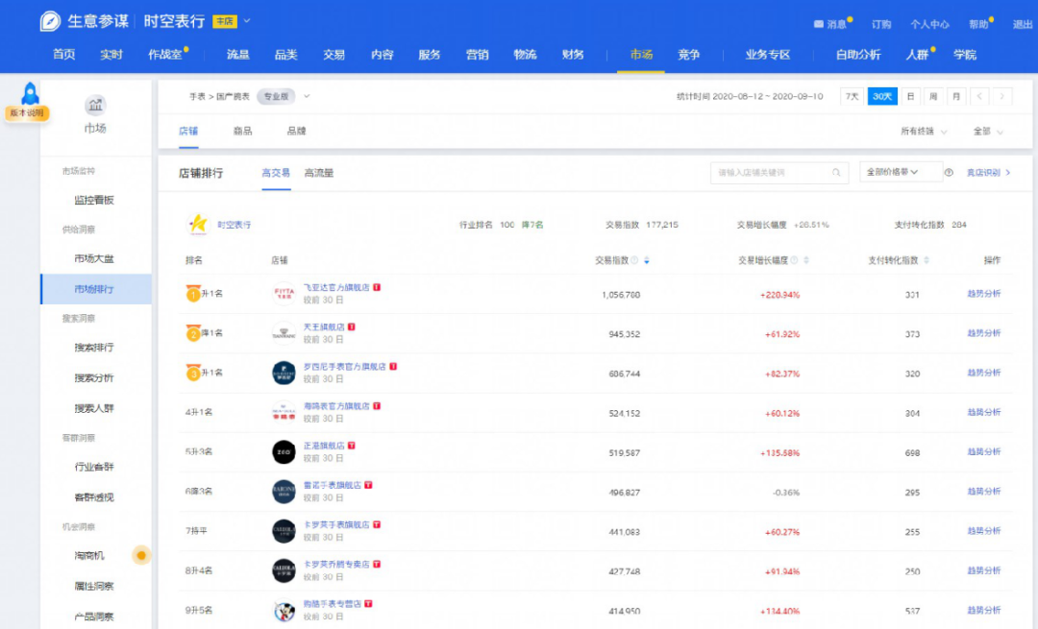
Task: Open the 消息 envelope icon
Action: click(x=818, y=24)
